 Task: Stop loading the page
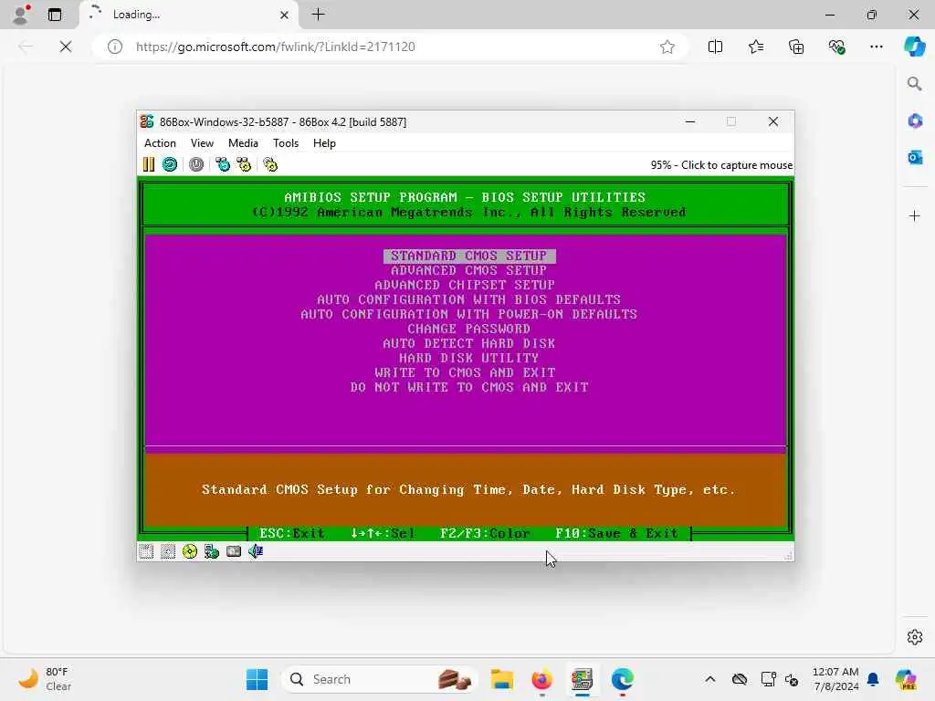pyautogui.click(x=66, y=47)
